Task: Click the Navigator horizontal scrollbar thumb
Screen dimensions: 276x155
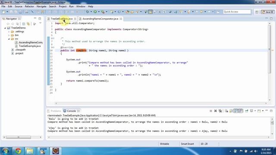Action: (19, 137)
